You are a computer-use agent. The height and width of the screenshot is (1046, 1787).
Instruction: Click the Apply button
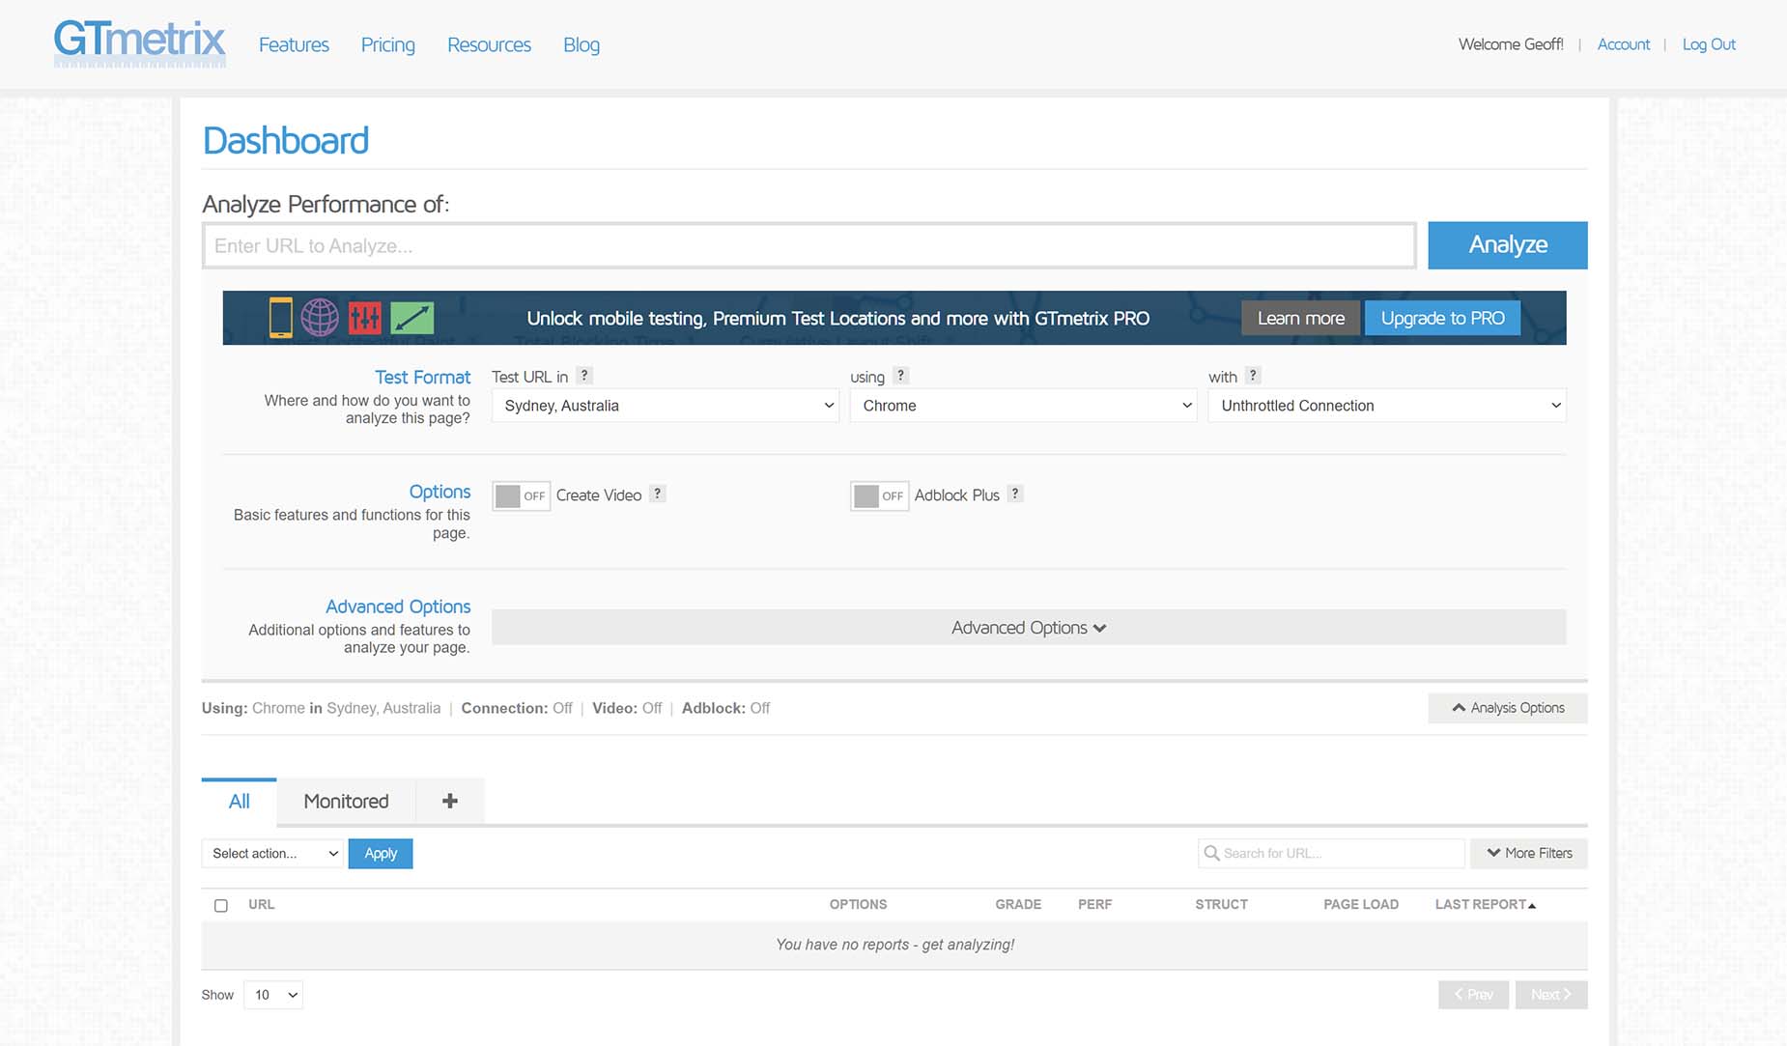click(x=381, y=854)
